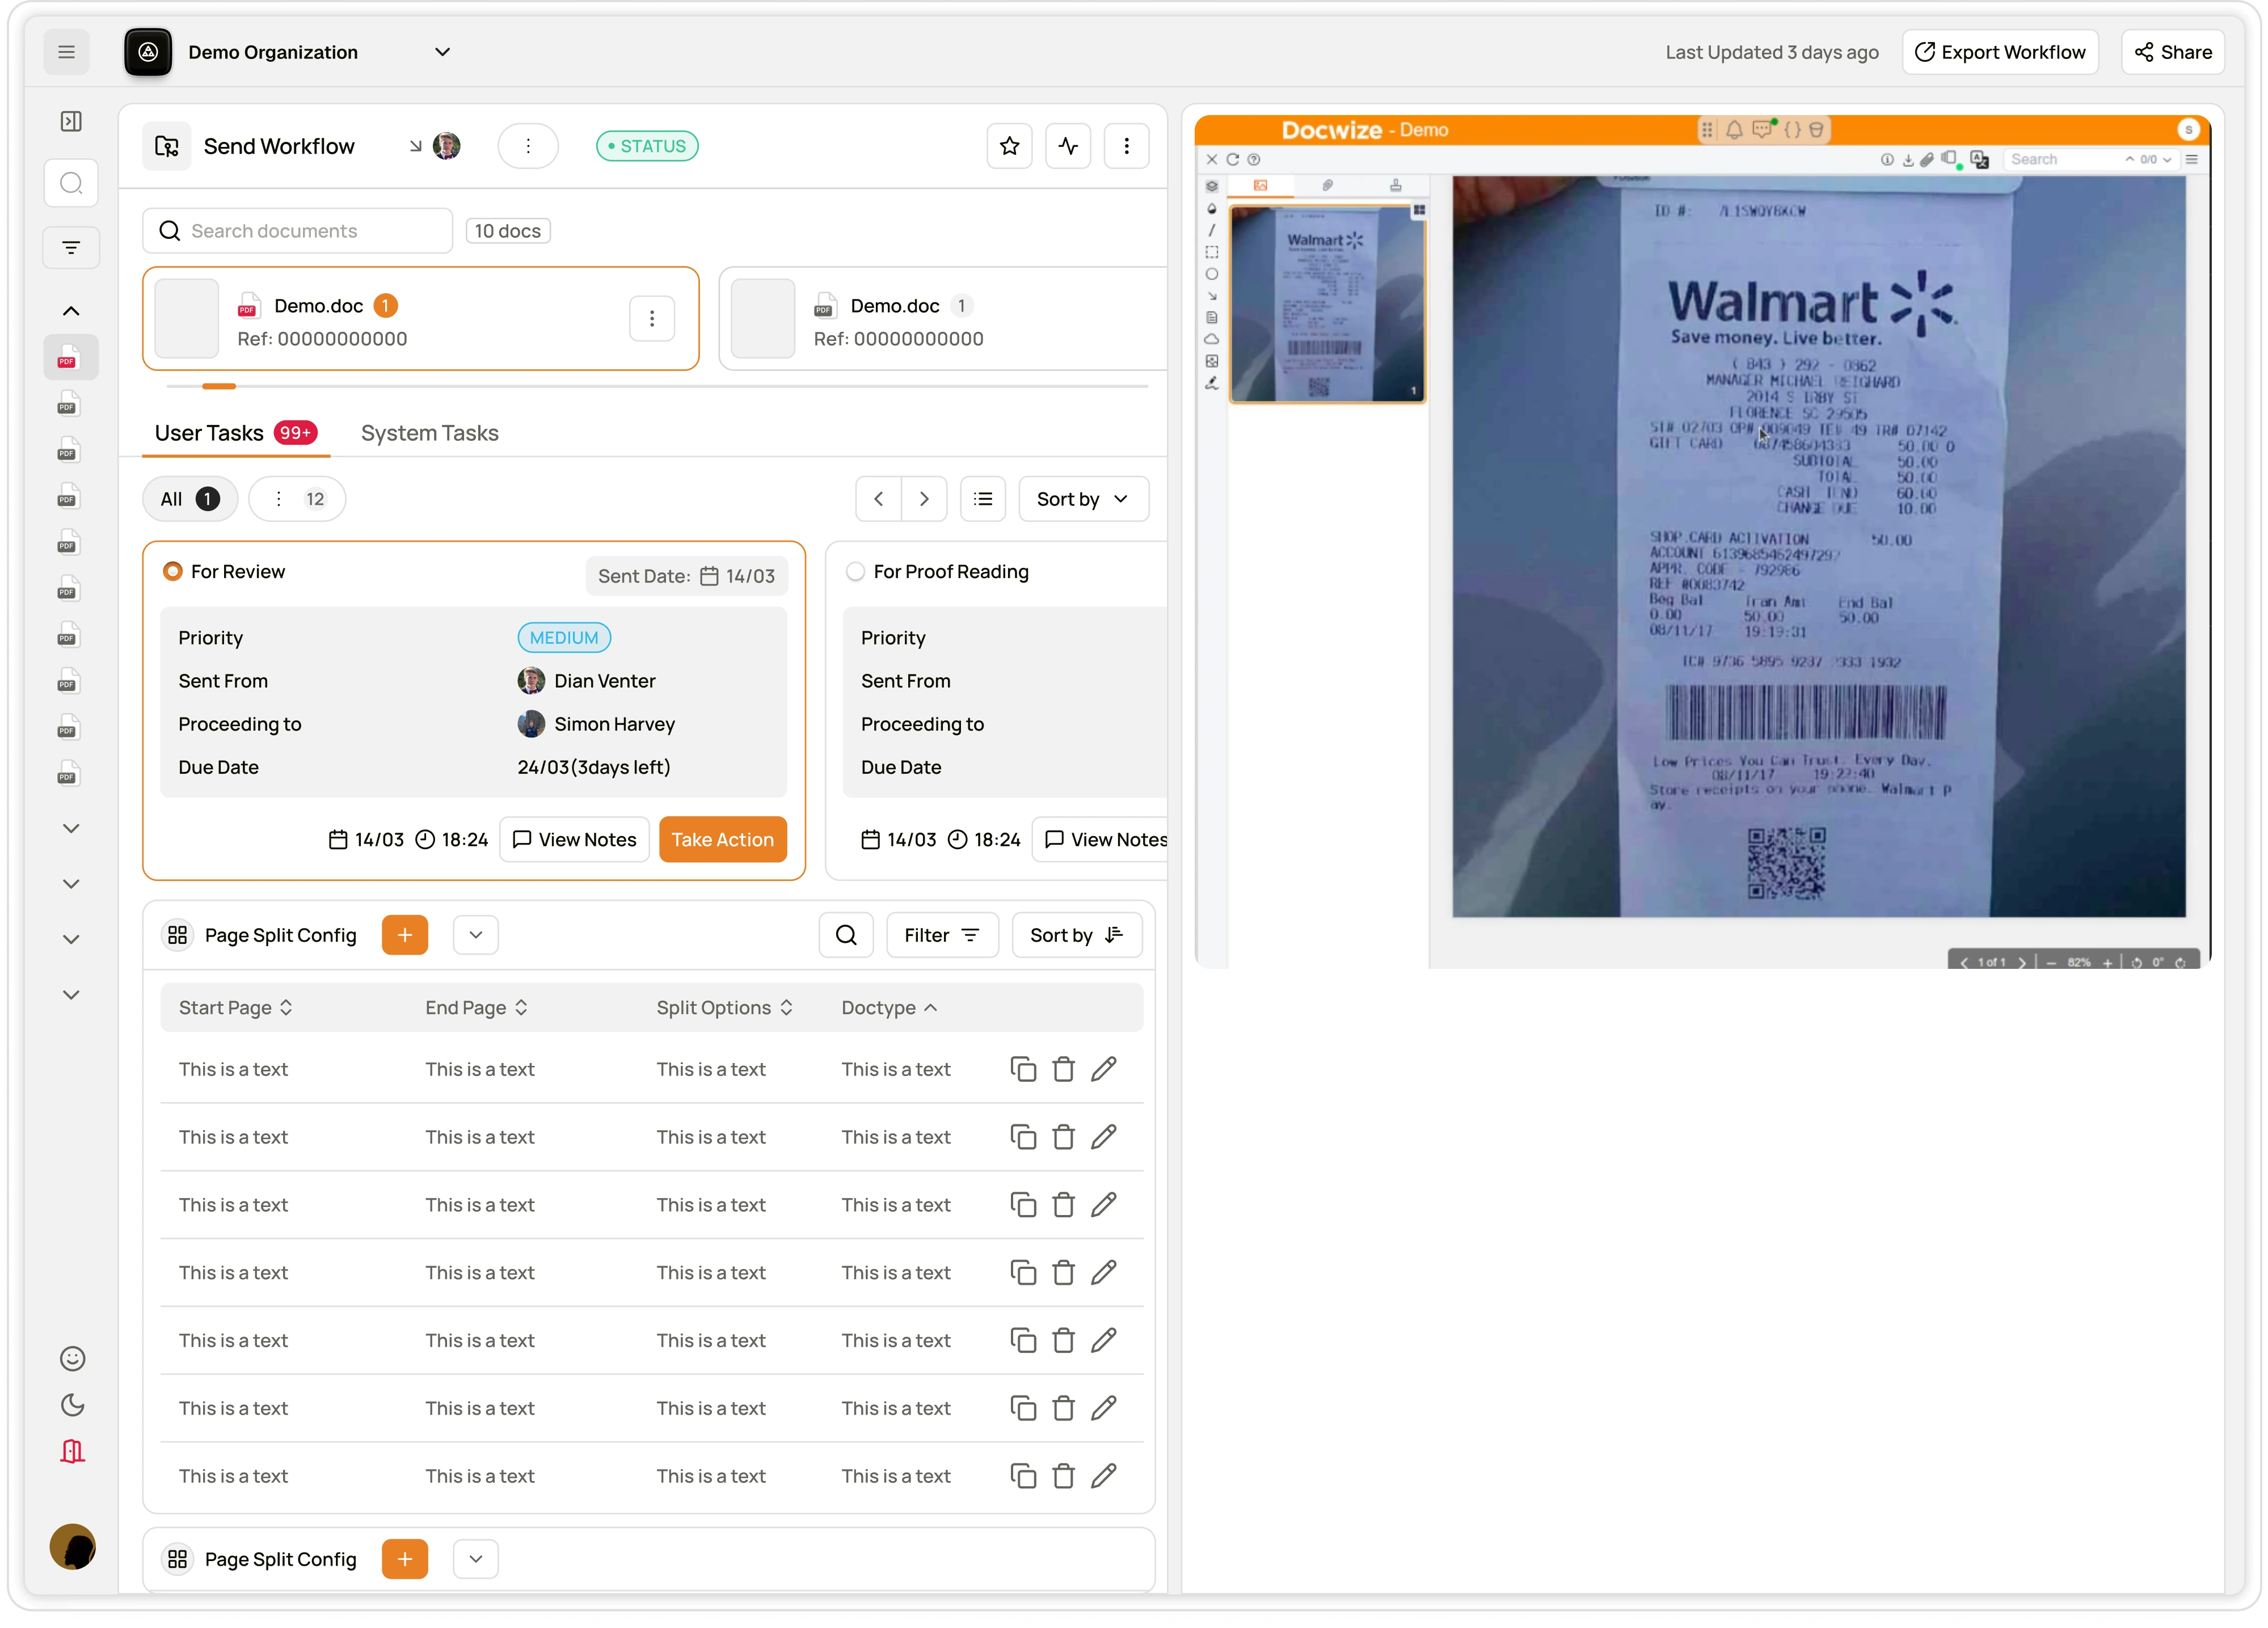Screen dimensions: 2268x1628
Task: Toggle dark mode moon icon
Action: (72, 1405)
